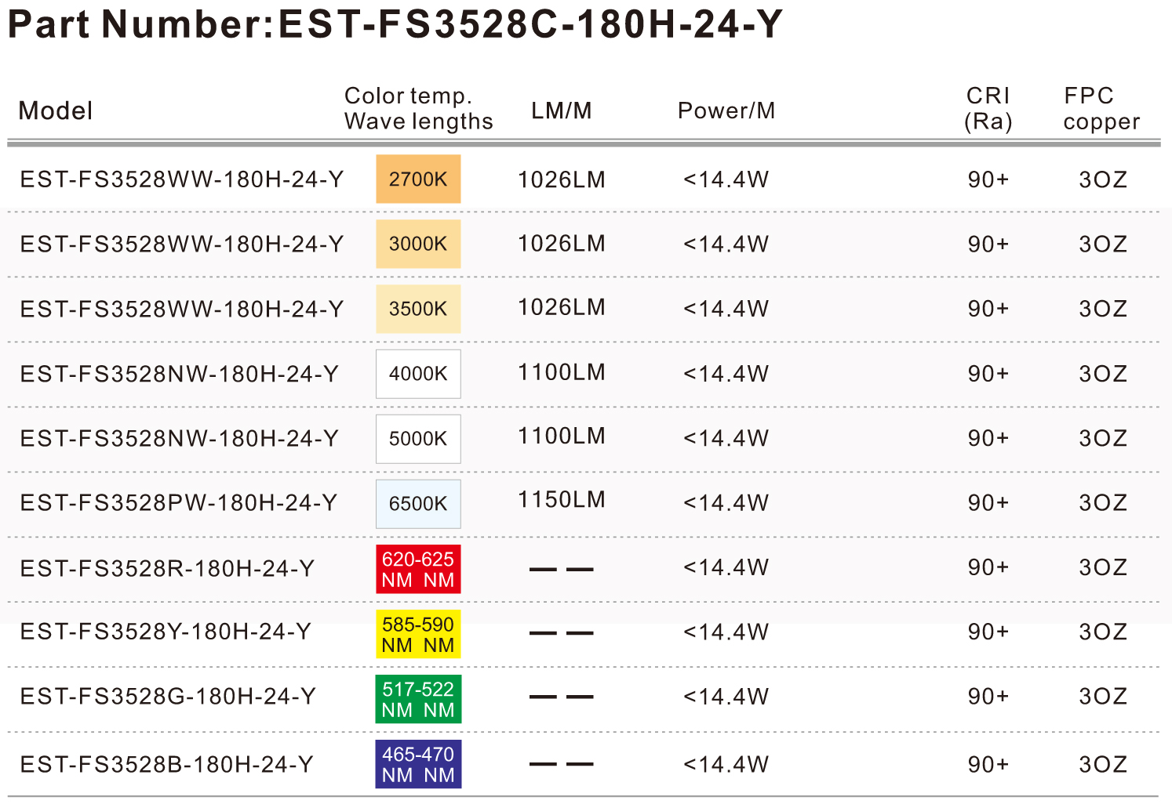Viewport: 1172px width, 804px height.
Task: Select the yellow 585-590 NM swatch
Action: click(x=418, y=634)
